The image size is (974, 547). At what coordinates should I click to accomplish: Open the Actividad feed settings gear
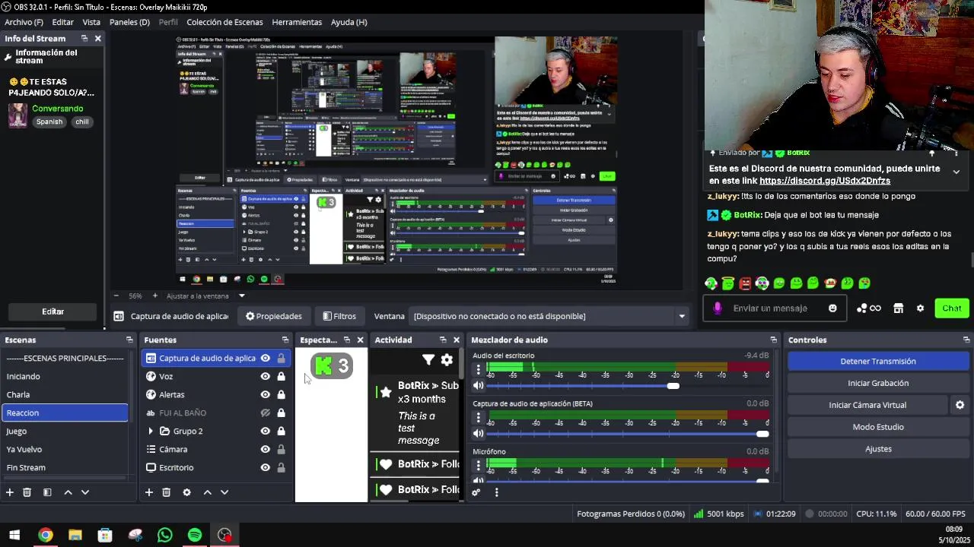pos(447,360)
